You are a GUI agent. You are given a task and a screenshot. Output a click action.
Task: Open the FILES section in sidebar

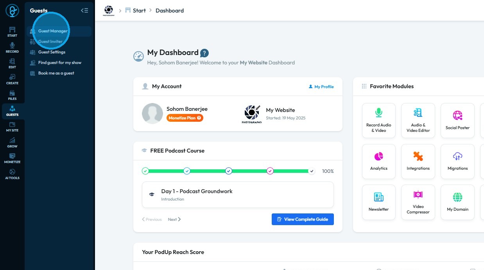tap(12, 95)
